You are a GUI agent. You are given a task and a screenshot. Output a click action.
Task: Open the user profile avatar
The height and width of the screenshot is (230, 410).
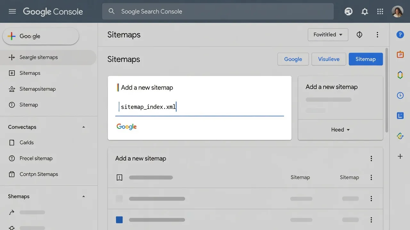click(x=397, y=11)
